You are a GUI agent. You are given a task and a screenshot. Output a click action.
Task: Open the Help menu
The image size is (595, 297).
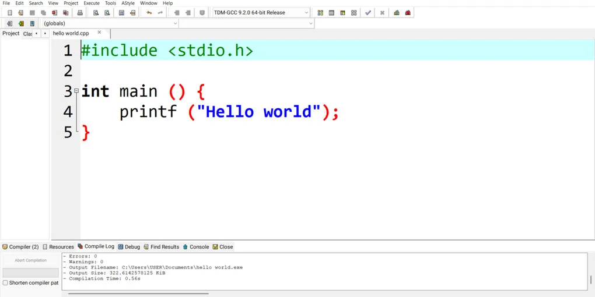(168, 3)
